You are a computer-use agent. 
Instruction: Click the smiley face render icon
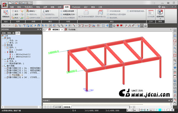coord(114,26)
